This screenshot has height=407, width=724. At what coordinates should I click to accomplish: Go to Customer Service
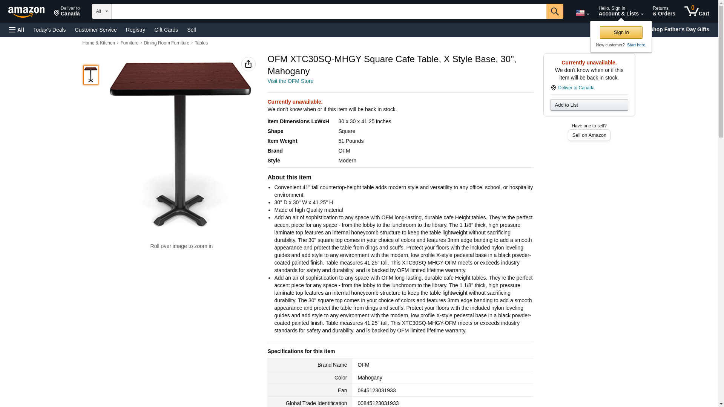tap(96, 30)
